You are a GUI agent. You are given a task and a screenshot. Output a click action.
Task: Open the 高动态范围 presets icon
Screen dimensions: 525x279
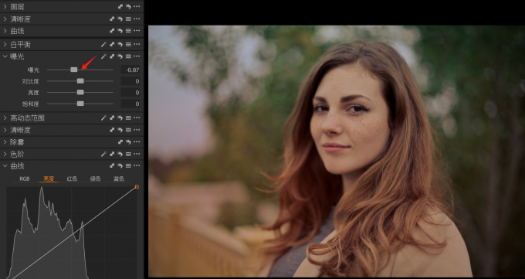point(128,117)
